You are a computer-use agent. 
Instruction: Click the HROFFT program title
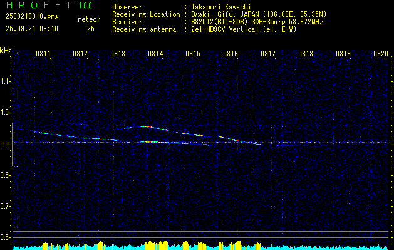(39, 5)
